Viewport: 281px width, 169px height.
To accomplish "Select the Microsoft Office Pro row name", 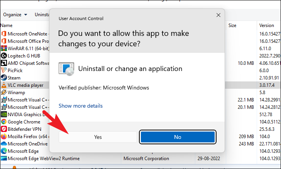I will click(28, 41).
